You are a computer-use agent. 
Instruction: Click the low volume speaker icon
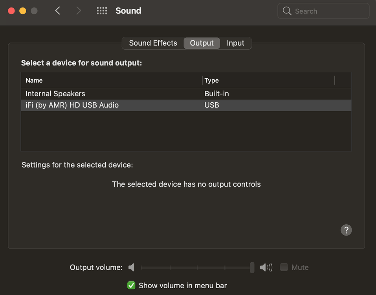[x=131, y=267]
